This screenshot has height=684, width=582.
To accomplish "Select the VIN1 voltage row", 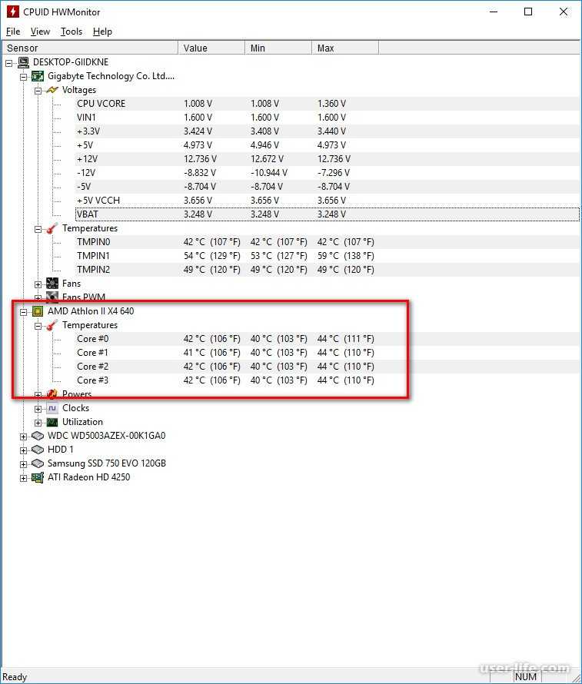I will tap(328, 118).
